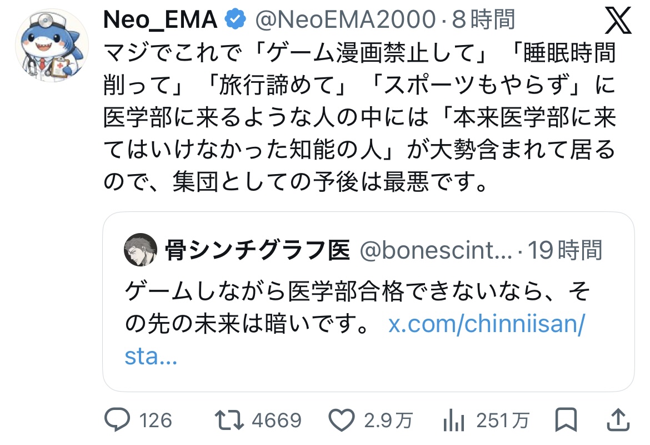Open the 骨シンチグラフ医 quoted author name

pyautogui.click(x=257, y=251)
